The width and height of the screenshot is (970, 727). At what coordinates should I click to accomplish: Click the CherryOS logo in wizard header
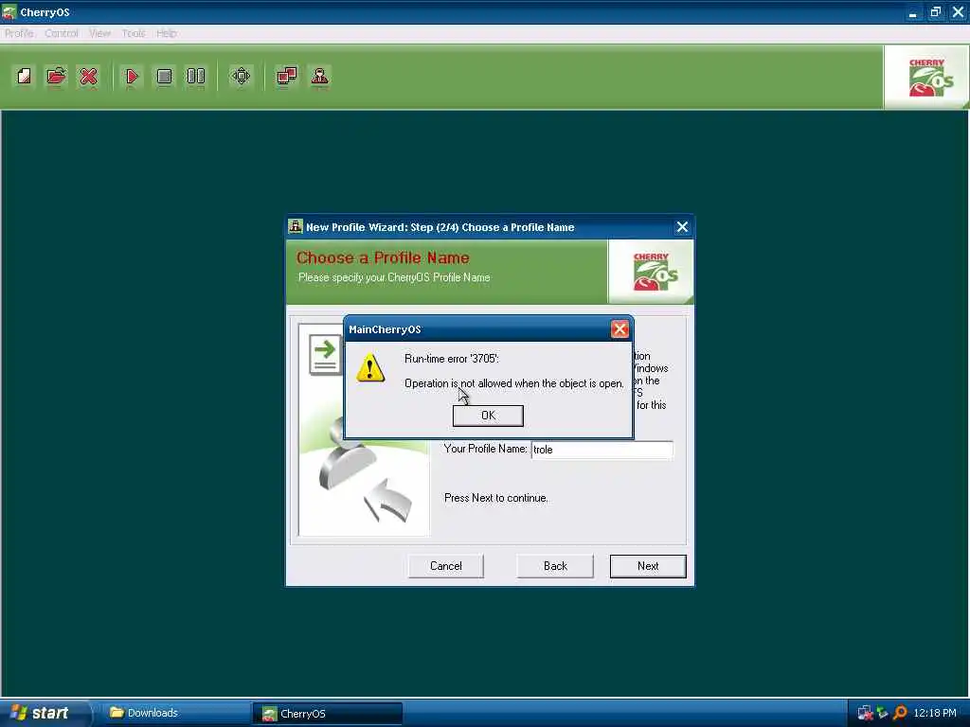point(651,272)
